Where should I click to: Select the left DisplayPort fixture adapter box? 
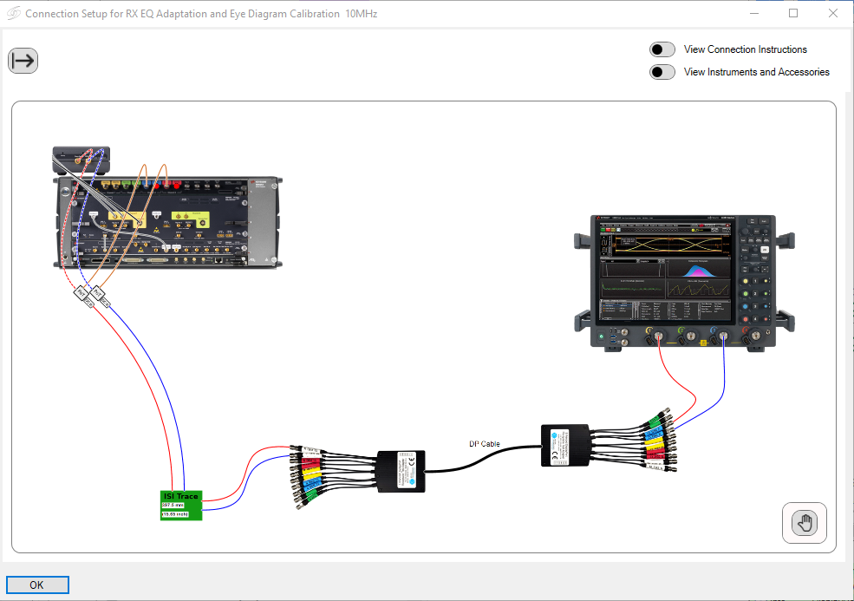(401, 471)
